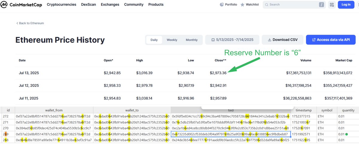Screen dimensions: 359x145
Task: Open the date range picker 5/13/2025 -7/14/2025
Action: point(232,40)
